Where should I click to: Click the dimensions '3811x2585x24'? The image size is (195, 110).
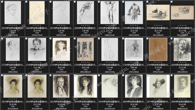click(158, 35)
